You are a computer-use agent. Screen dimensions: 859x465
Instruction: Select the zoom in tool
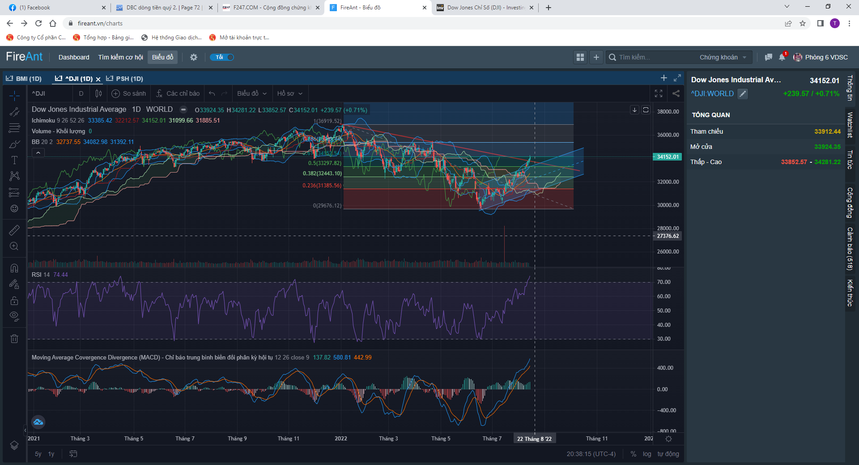pyautogui.click(x=14, y=246)
